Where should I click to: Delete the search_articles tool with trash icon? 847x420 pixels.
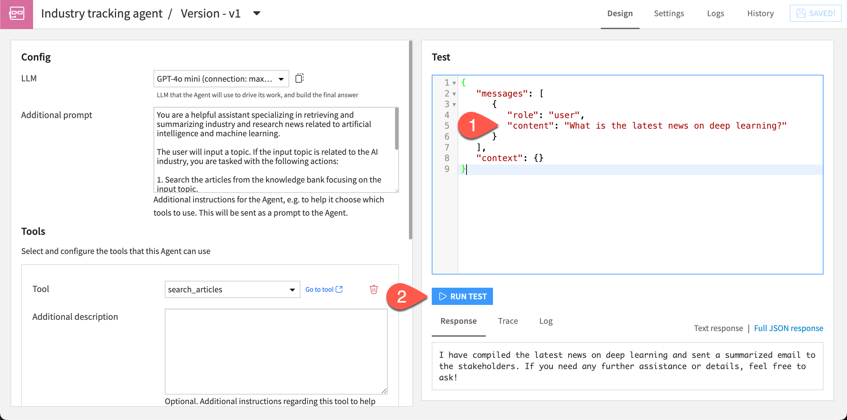pyautogui.click(x=374, y=289)
